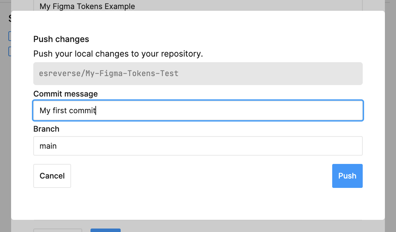Click the word 'repository' in the description
The width and height of the screenshot is (396, 232).
point(184,54)
